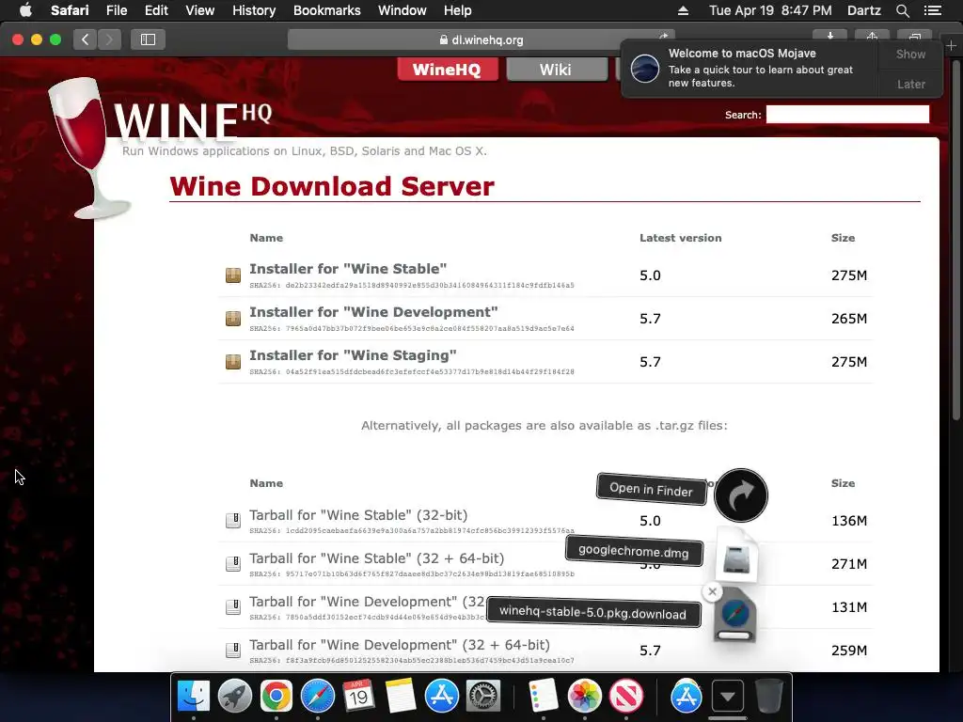Open Applications folder stack in Dock

(686, 697)
